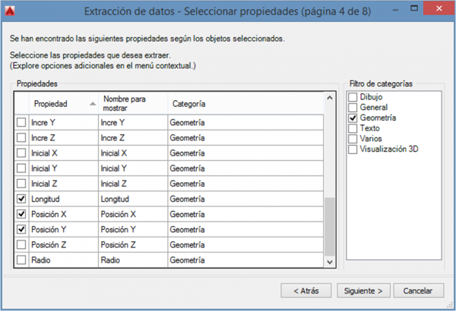Cancel the data extraction wizard
Screen dimensions: 456x311
coord(418,291)
